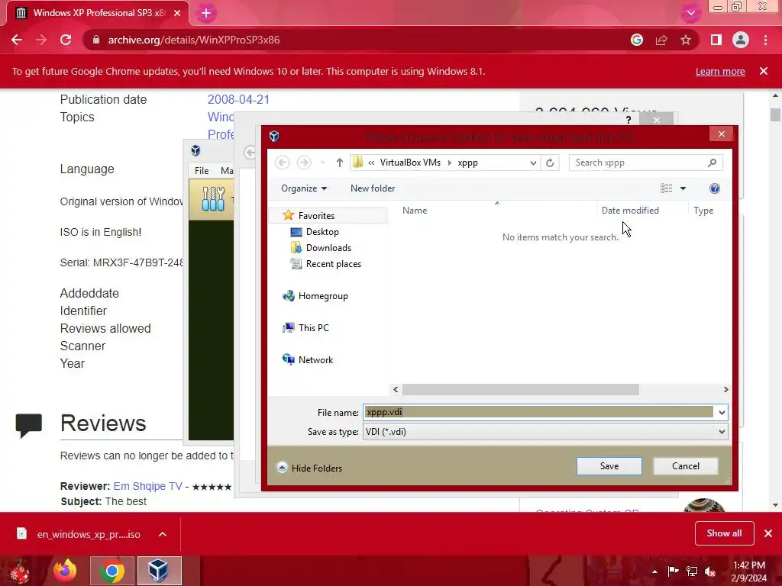The height and width of the screenshot is (586, 782).
Task: Select Network in navigation pane
Action: pos(315,360)
